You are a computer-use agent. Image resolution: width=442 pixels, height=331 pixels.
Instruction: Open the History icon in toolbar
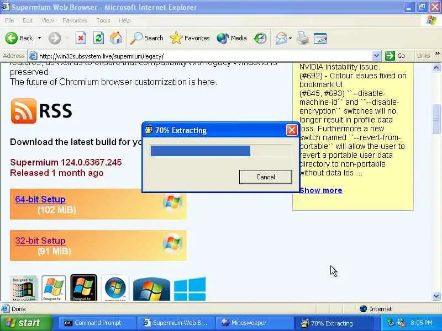coord(260,38)
